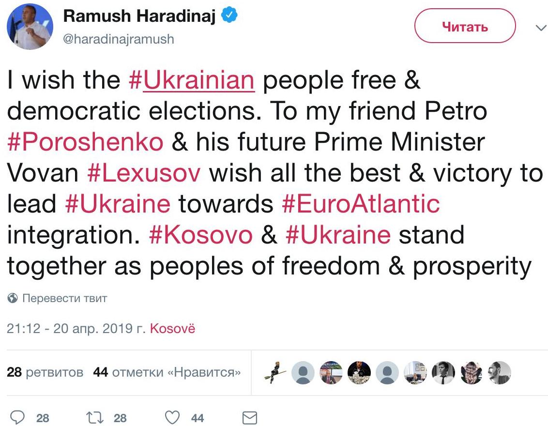Click the globe icon next to translate
The height and width of the screenshot is (426, 548).
13,298
